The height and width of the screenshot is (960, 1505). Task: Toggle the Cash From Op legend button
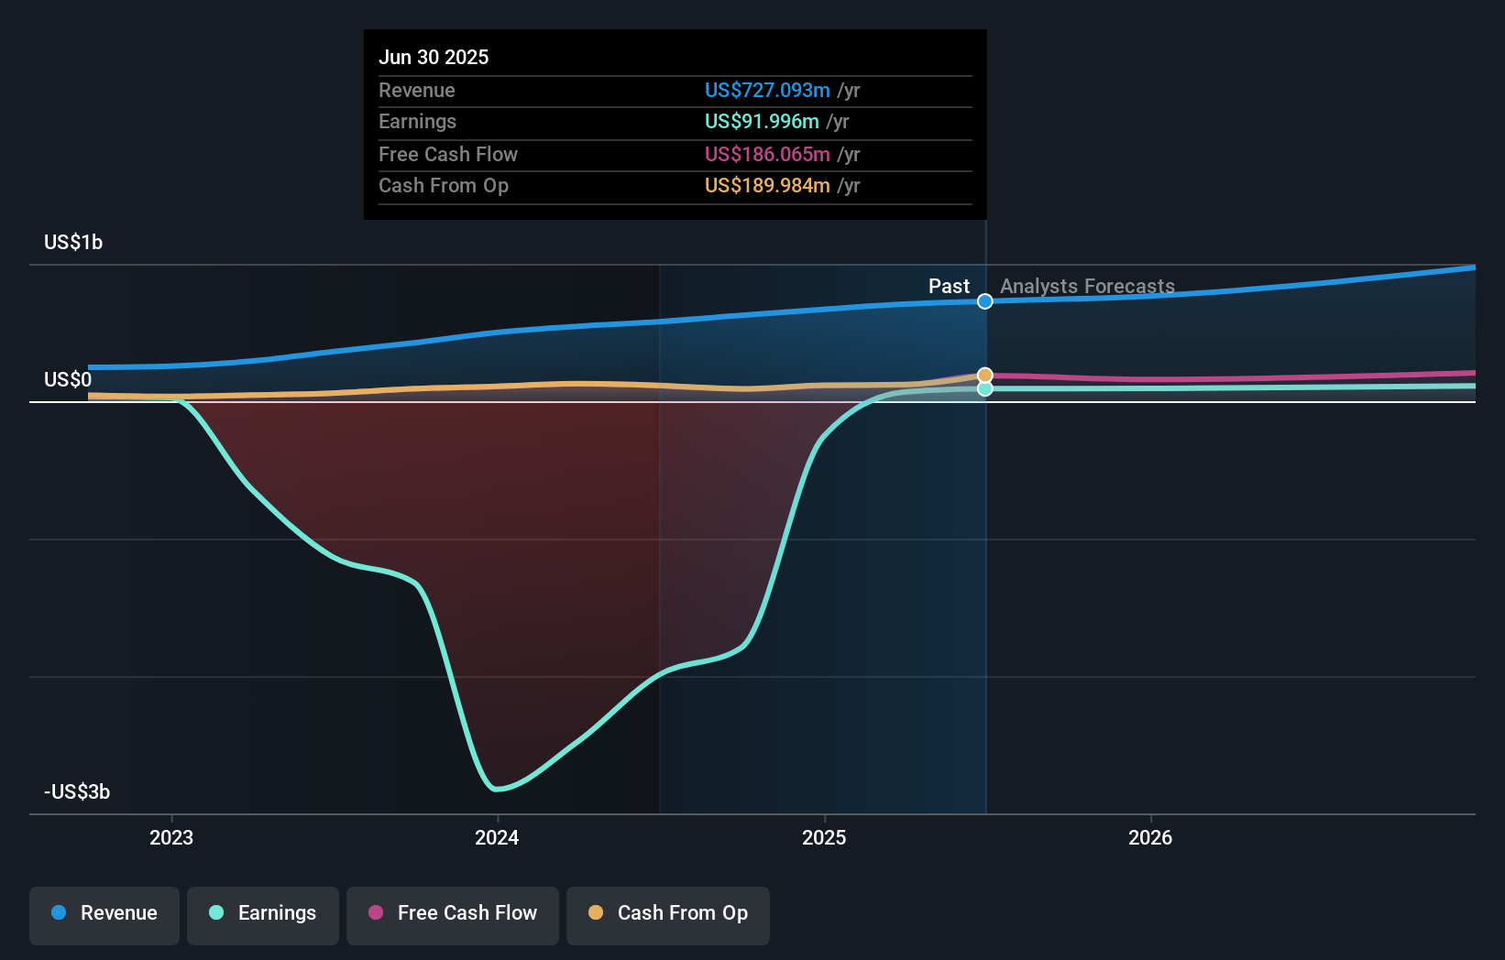668,915
